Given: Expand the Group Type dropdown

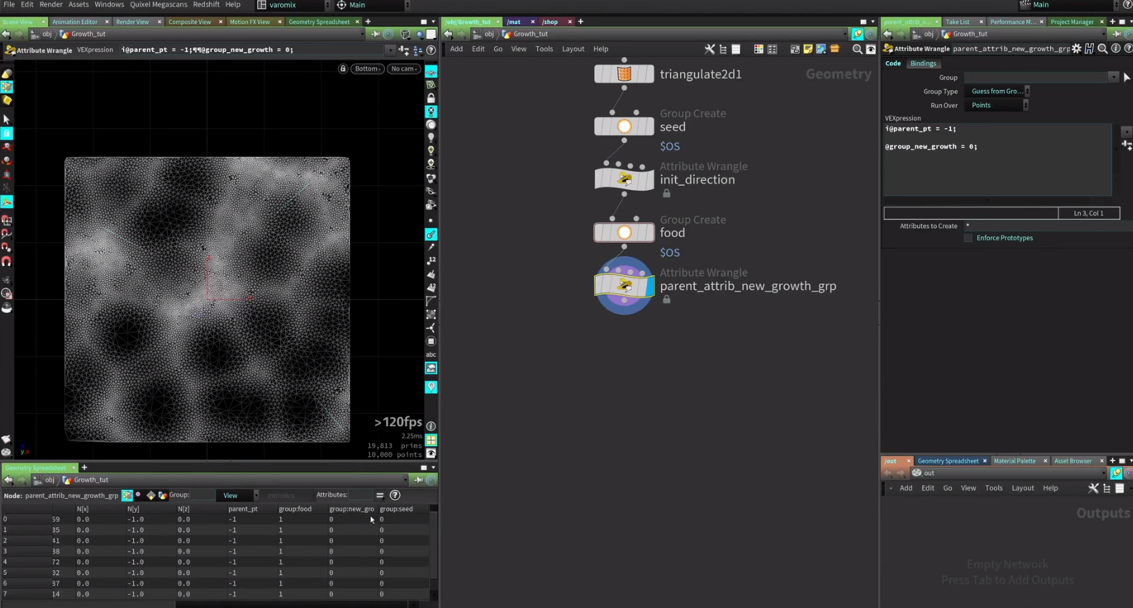Looking at the screenshot, I should [x=997, y=92].
